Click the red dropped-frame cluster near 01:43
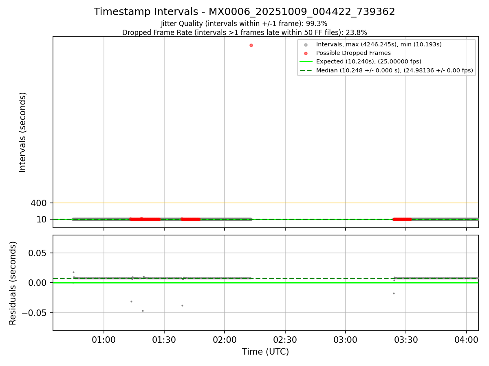The image size is (489, 366). (x=191, y=219)
